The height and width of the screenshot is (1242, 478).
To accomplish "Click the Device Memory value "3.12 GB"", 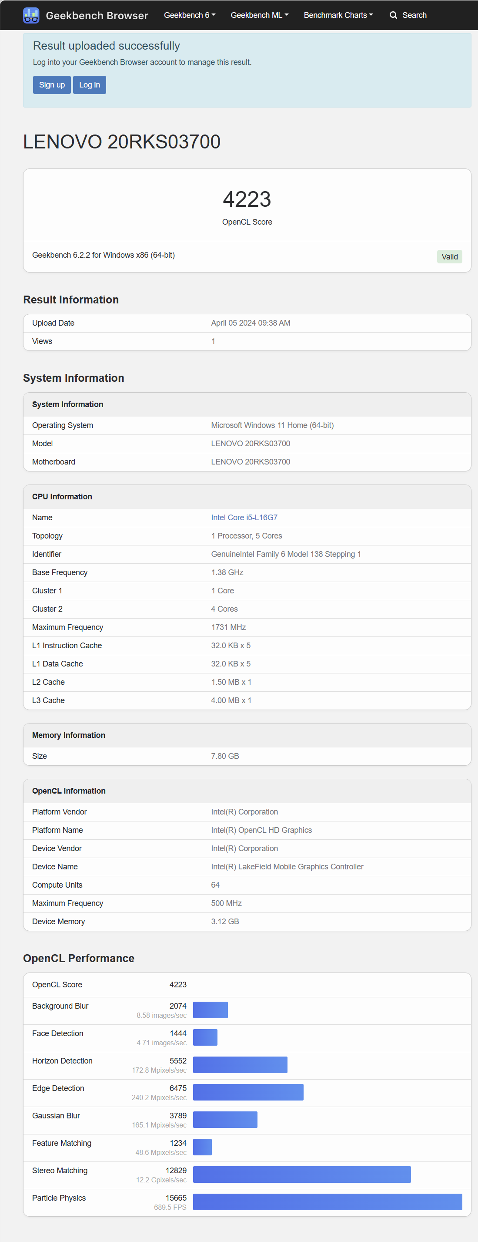I will pos(225,922).
